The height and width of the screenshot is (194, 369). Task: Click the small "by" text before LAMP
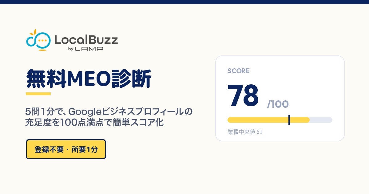(x=70, y=49)
